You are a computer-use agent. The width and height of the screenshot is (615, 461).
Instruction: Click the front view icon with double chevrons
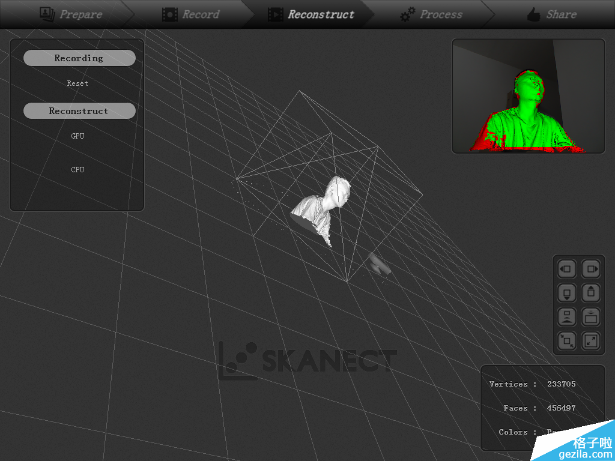click(567, 317)
